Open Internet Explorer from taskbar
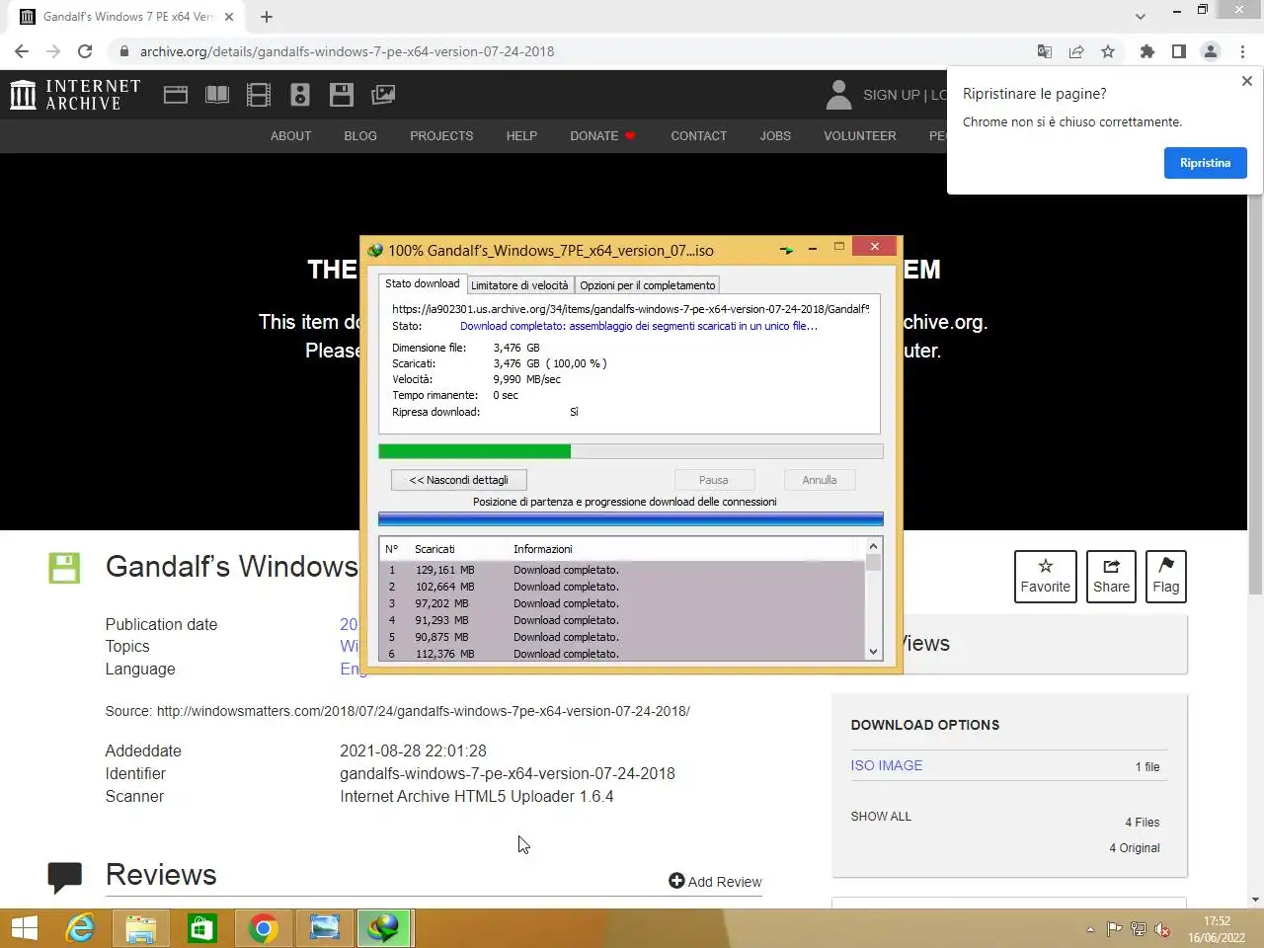Viewport: 1264px width, 948px height. pos(80,928)
